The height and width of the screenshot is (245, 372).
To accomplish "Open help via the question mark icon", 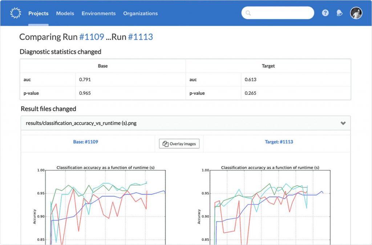I will [325, 13].
